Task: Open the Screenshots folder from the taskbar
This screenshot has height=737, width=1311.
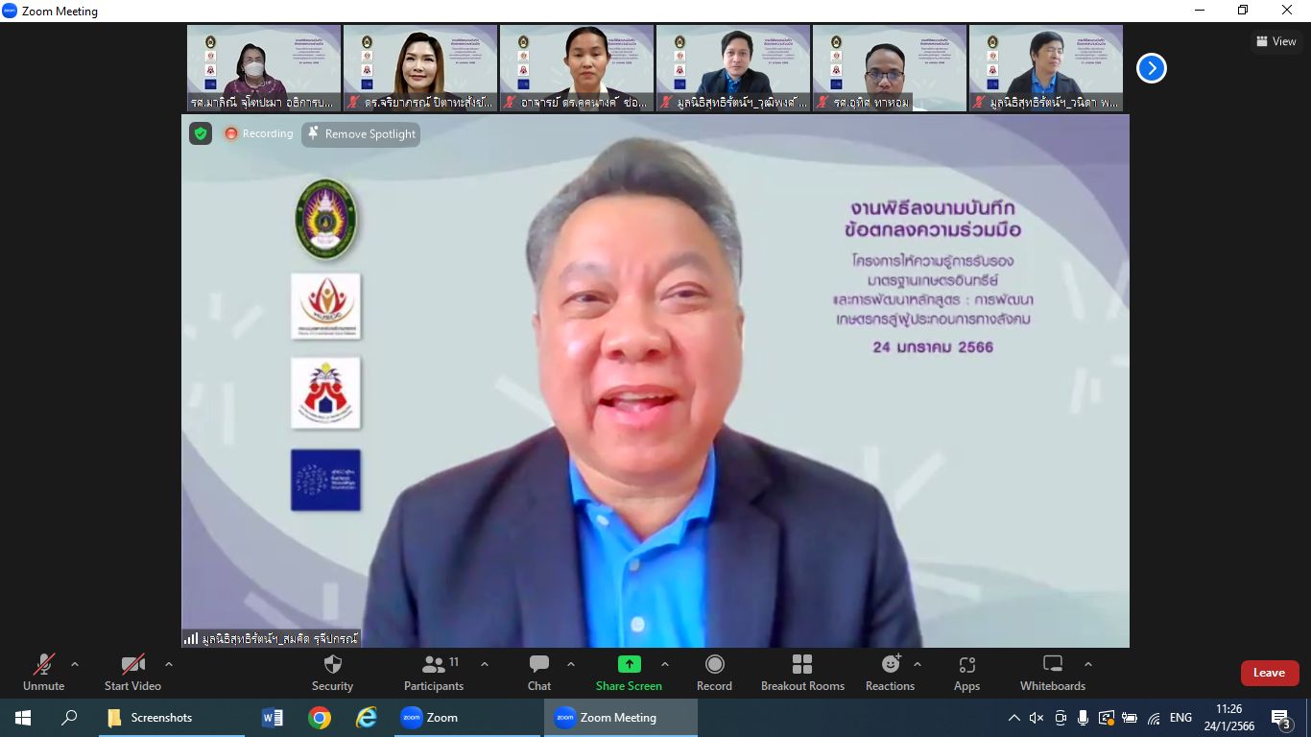Action: pyautogui.click(x=172, y=718)
